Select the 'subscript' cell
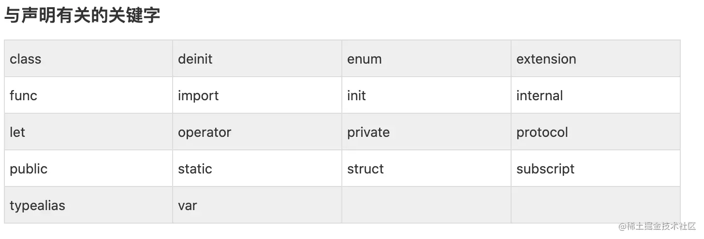This screenshot has width=704, height=239. pyautogui.click(x=596, y=169)
